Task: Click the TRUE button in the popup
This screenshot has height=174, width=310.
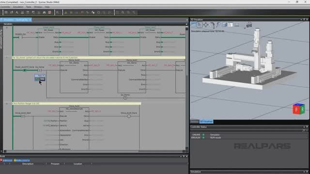Action: click(x=37, y=79)
